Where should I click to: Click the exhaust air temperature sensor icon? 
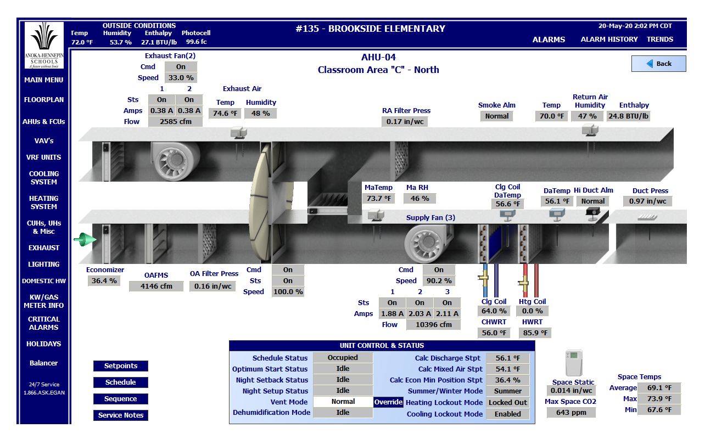tap(239, 134)
